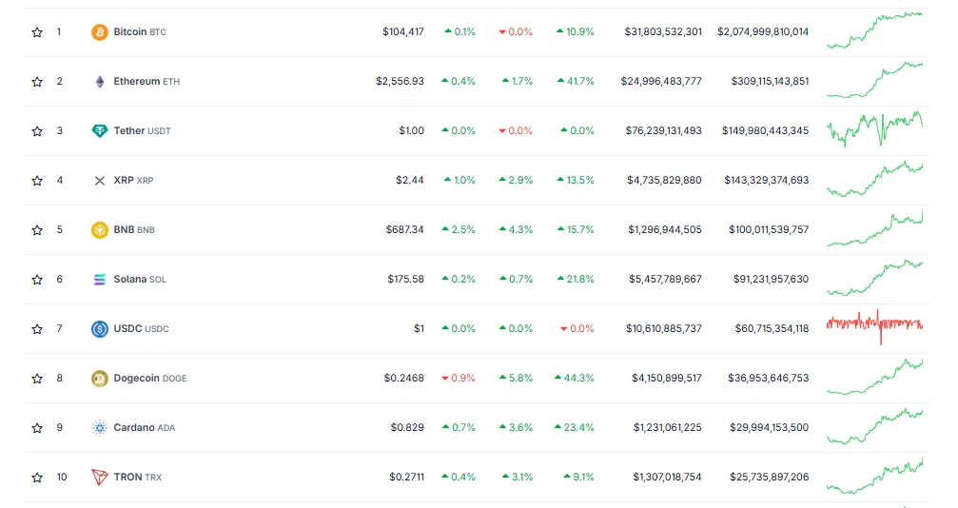Select Bitcoin price $104,417

click(x=403, y=31)
